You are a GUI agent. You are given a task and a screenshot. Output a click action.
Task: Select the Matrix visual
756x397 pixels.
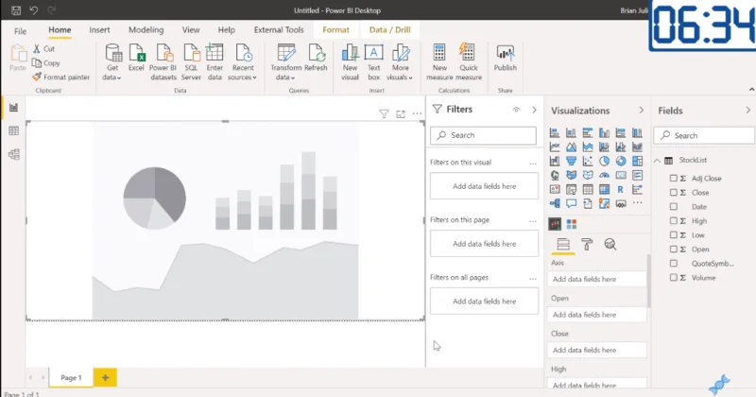coord(604,190)
